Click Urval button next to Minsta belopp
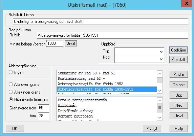Image resolution: width=194 pixels, height=136 pixels. click(x=71, y=43)
